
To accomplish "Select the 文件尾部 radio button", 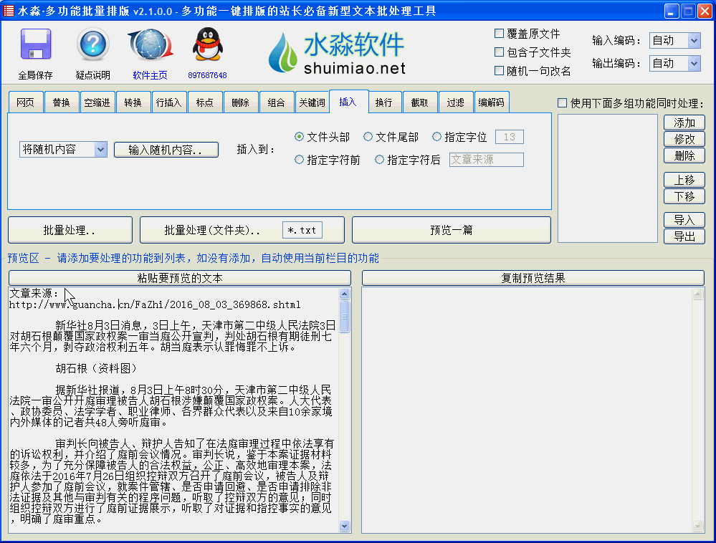I will [x=368, y=137].
